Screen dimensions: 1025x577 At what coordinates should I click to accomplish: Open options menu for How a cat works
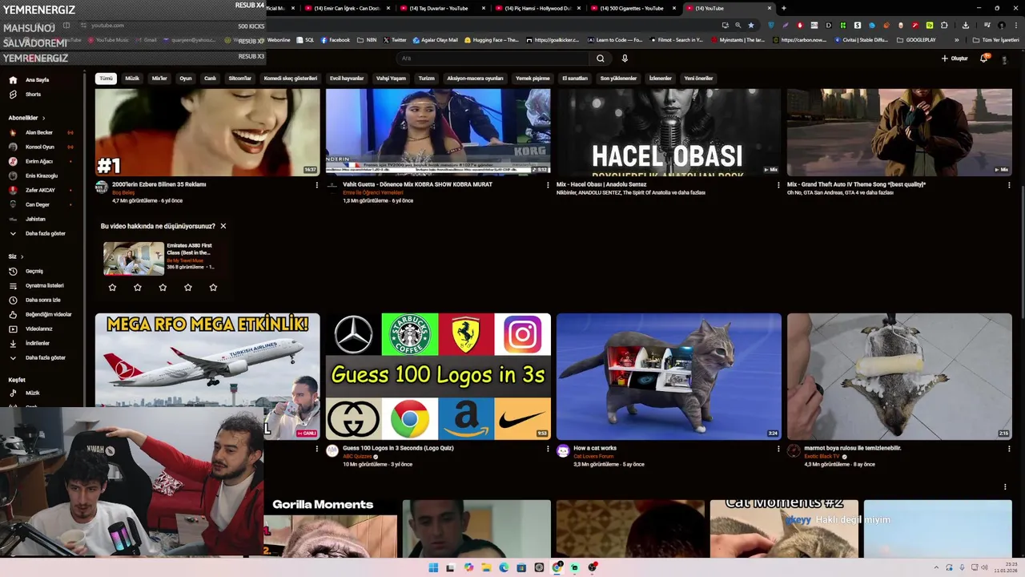point(778,449)
